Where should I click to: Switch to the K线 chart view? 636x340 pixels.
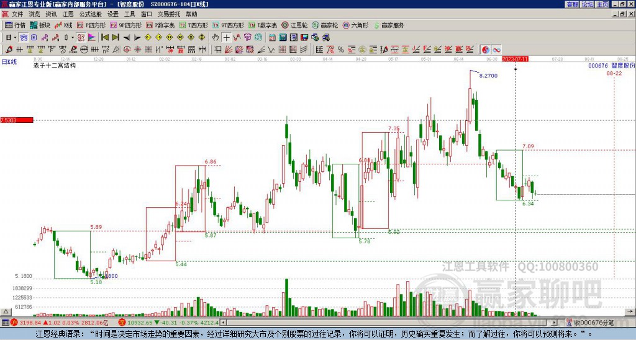tap(63, 25)
